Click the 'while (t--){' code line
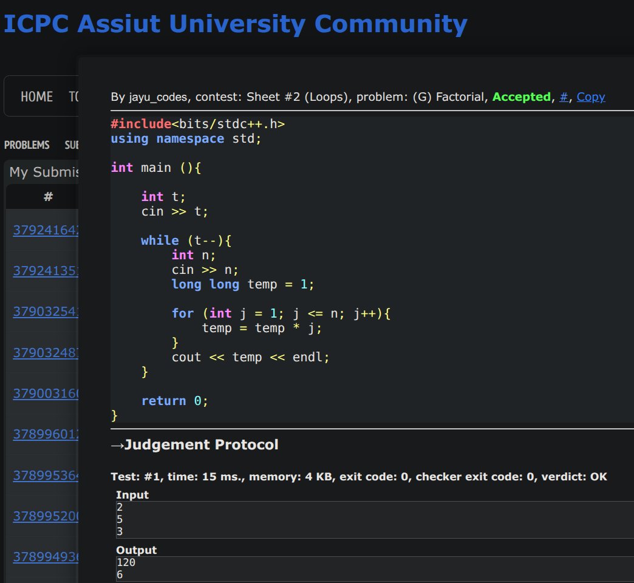Image resolution: width=634 pixels, height=583 pixels. click(x=186, y=240)
